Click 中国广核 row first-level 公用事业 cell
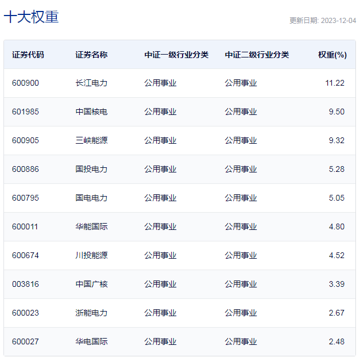This screenshot has width=360, height=361. tap(160, 285)
